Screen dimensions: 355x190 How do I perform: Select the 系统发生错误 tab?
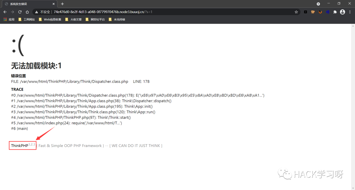click(30, 4)
